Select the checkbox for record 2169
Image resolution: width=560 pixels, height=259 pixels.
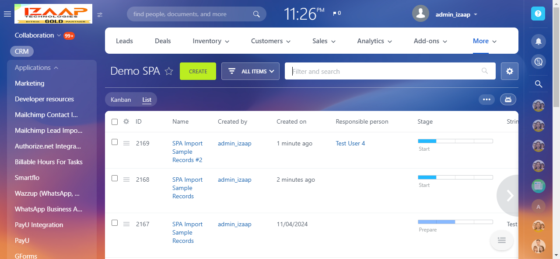(x=115, y=142)
